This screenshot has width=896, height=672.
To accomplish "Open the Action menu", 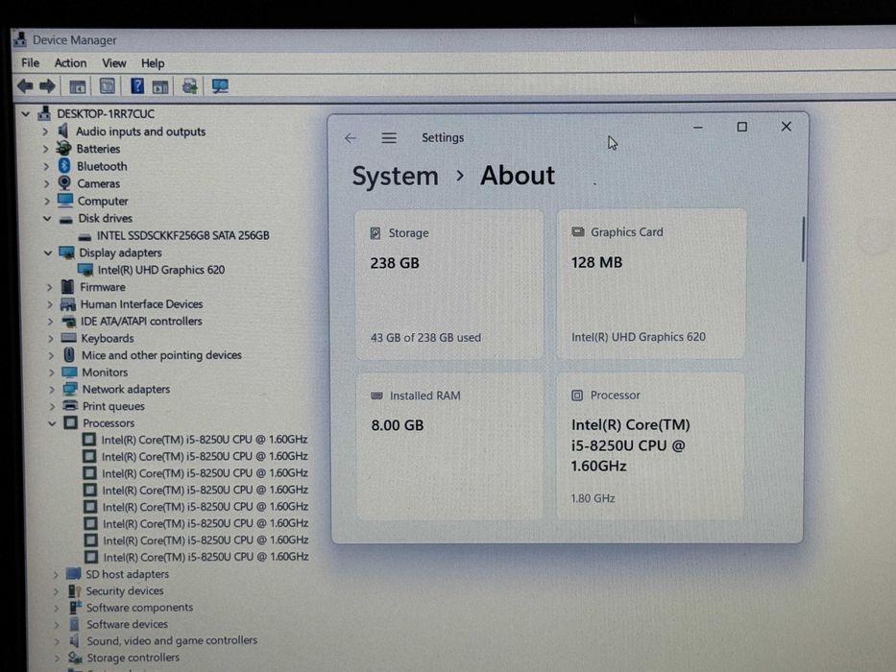I will coord(70,62).
